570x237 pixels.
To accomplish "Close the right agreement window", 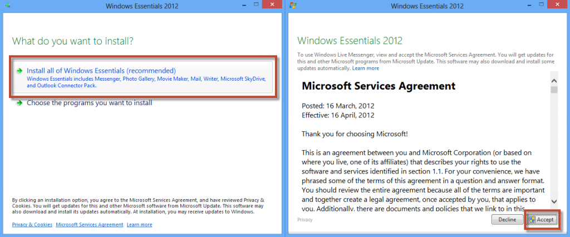I will (558, 4).
